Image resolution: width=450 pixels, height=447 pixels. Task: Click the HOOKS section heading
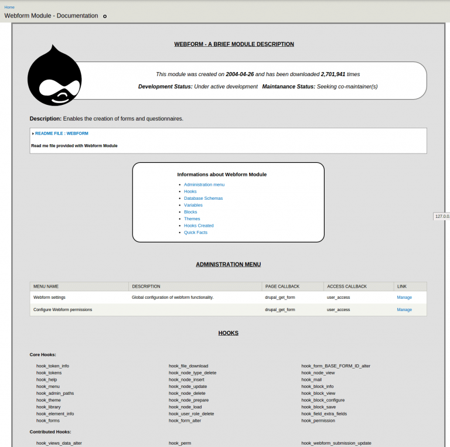(x=228, y=333)
